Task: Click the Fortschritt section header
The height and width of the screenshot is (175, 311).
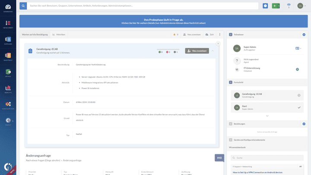Action: tap(267, 83)
